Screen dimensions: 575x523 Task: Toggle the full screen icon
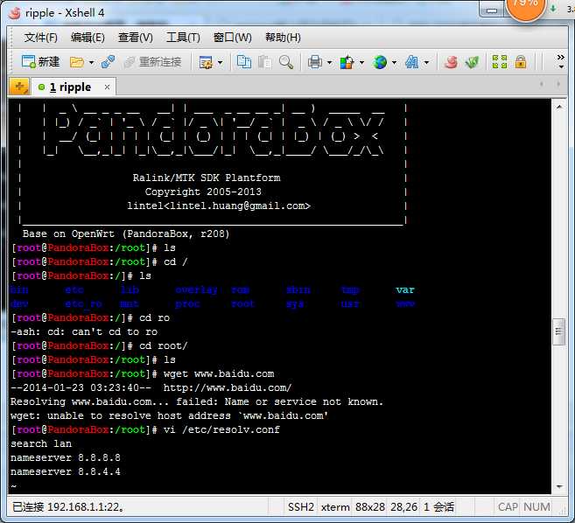point(500,62)
